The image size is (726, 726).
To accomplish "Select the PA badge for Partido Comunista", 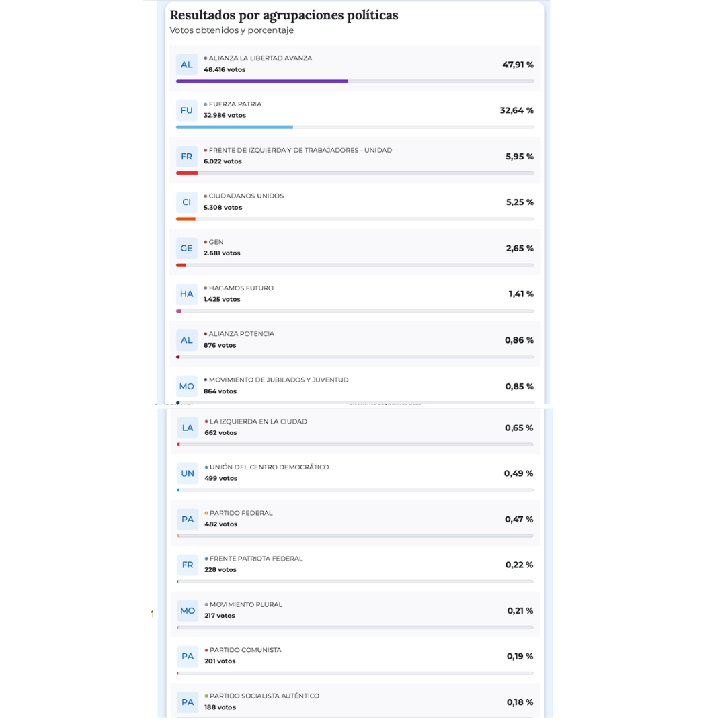I will (x=188, y=656).
